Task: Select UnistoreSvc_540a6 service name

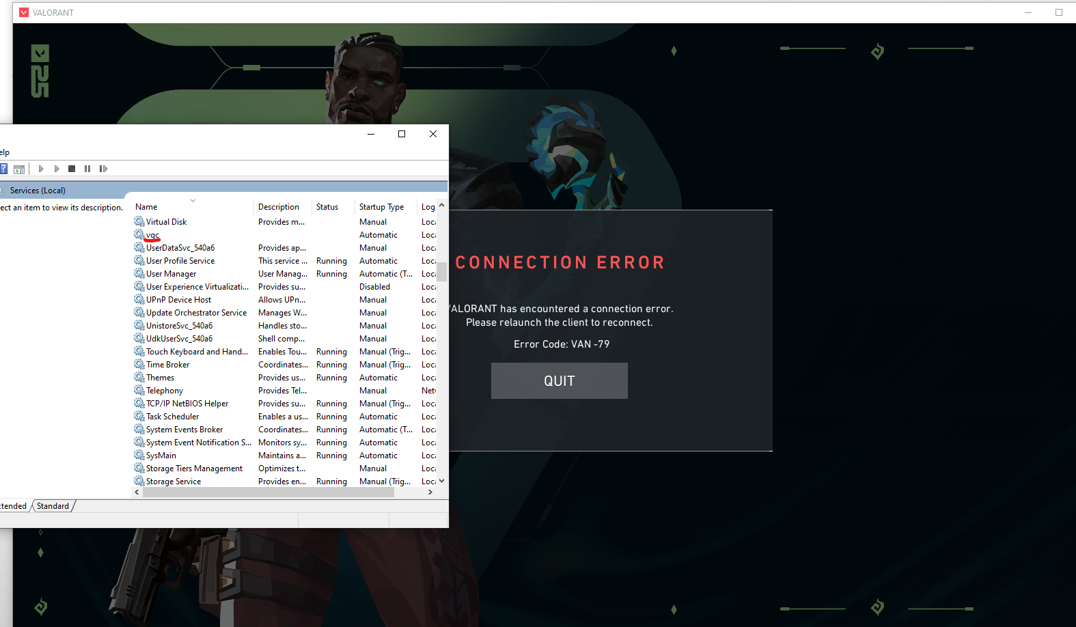Action: point(179,326)
